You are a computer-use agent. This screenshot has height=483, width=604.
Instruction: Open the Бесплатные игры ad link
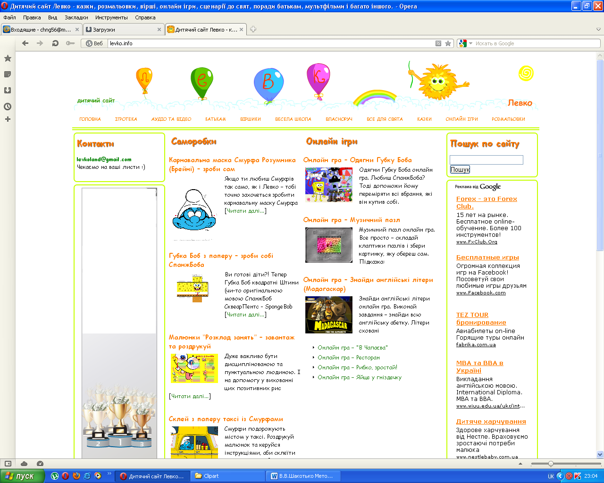(487, 258)
